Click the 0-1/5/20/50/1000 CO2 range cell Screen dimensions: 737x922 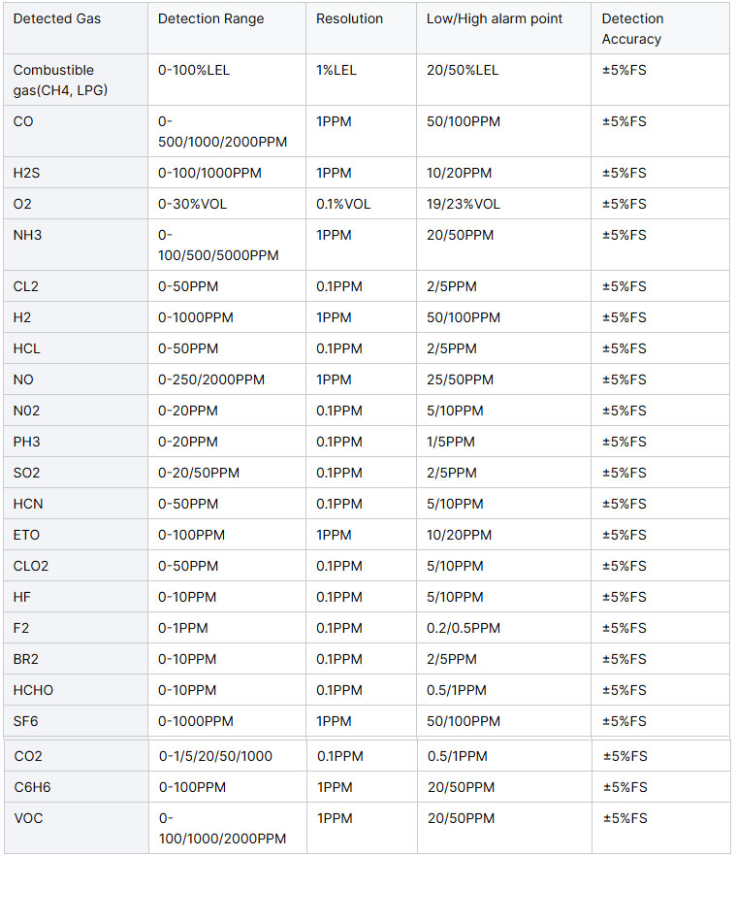[x=228, y=756]
